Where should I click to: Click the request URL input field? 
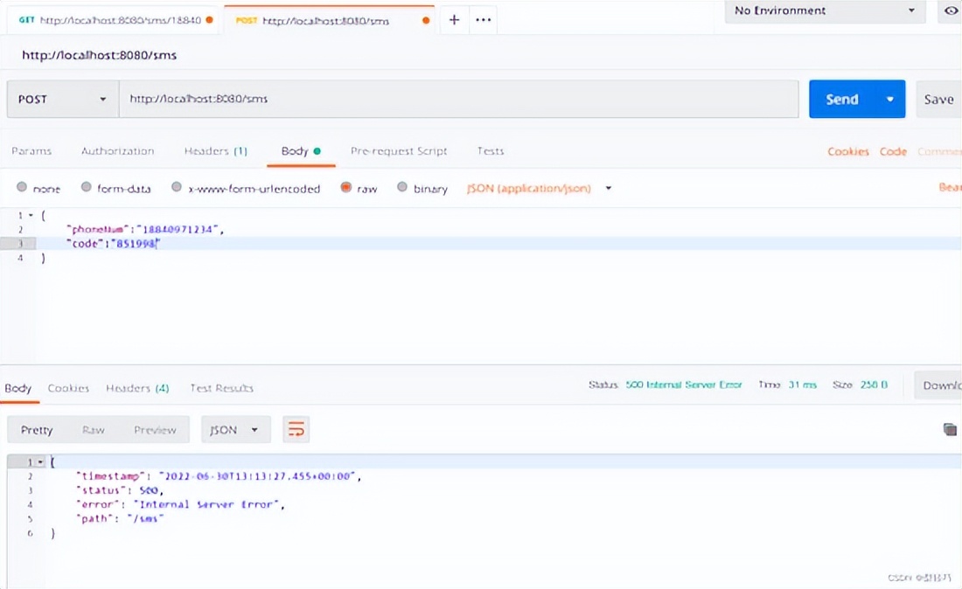coord(458,100)
